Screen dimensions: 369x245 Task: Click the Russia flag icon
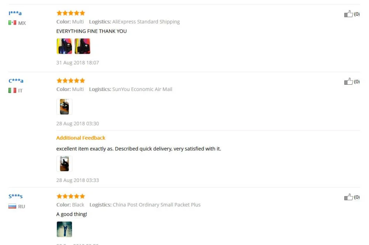(x=12, y=206)
